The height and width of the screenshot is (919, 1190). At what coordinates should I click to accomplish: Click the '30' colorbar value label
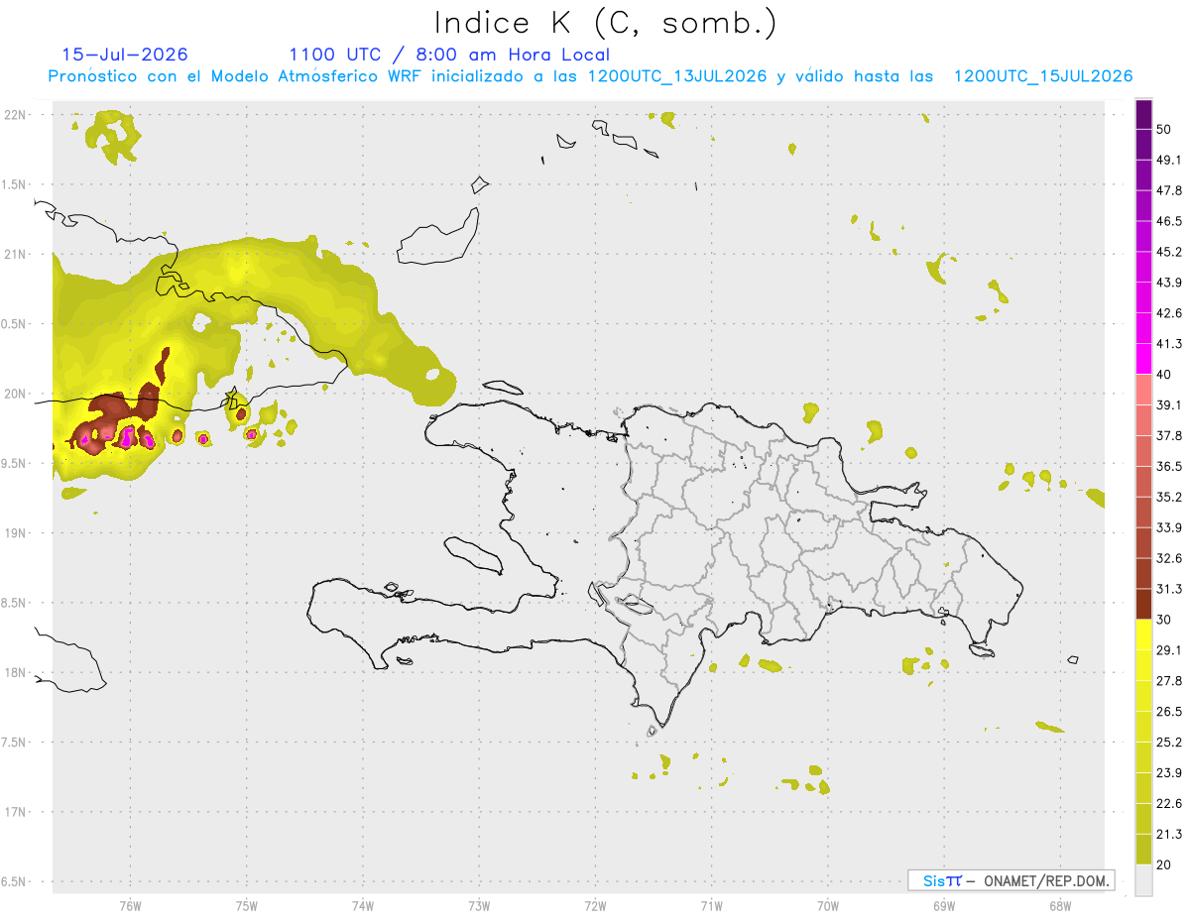1164,620
